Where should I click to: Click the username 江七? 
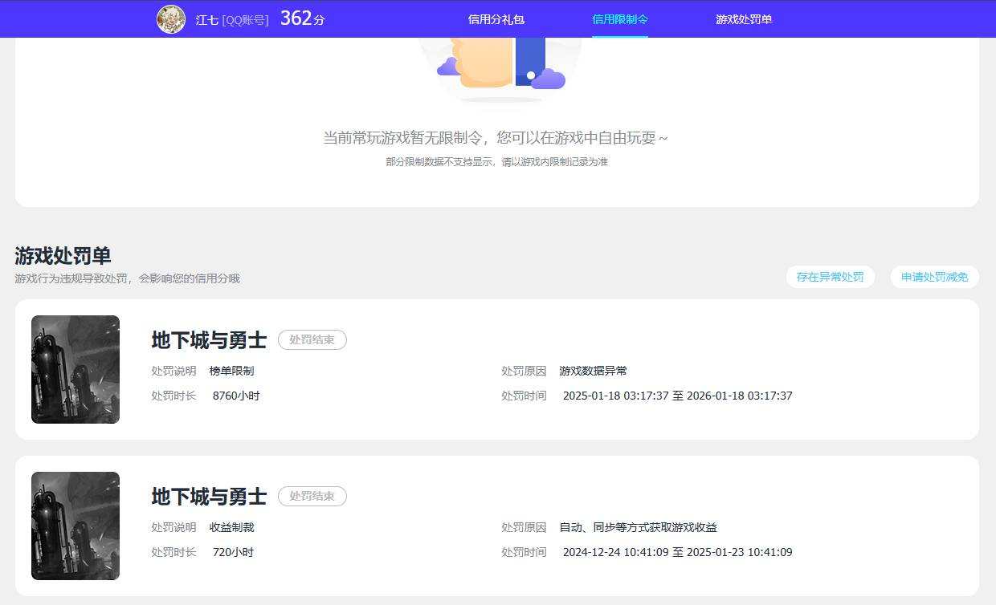tap(207, 19)
